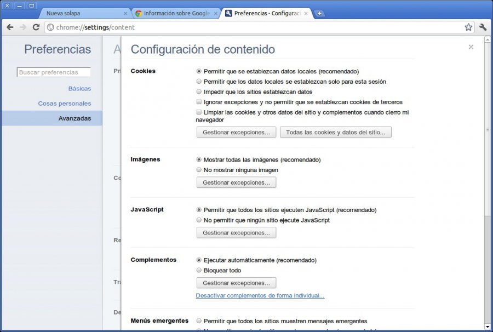
Task: Open Todas las cookies y datos del sitio
Action: click(x=335, y=133)
